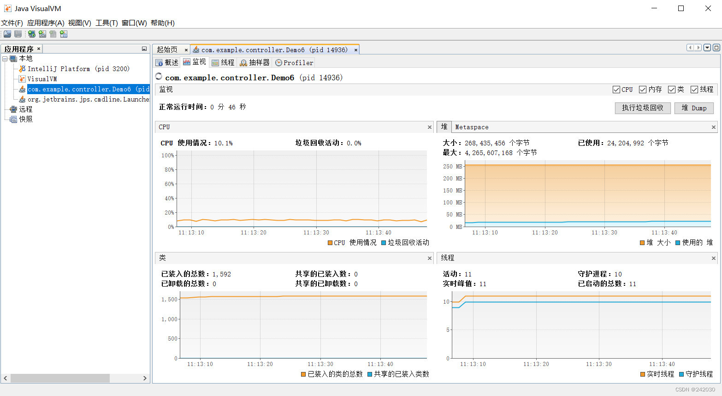The image size is (722, 396).
Task: Select IntelliJ Platform (pid 3200) tree row
Action: point(78,69)
